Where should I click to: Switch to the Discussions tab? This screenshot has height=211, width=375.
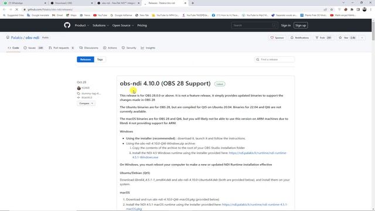point(88,48)
